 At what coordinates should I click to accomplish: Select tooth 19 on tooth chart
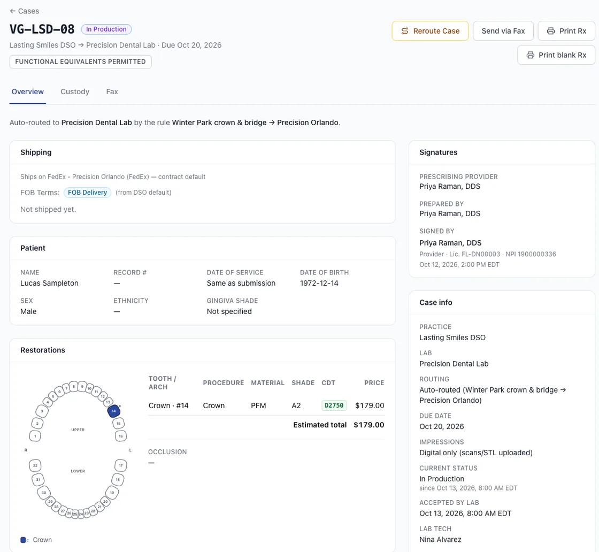click(x=112, y=493)
